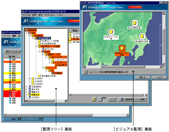Viewport: 169px width, 132px height.
Task: Click the 業務管理 root tree icon
Action: (x=26, y=30)
